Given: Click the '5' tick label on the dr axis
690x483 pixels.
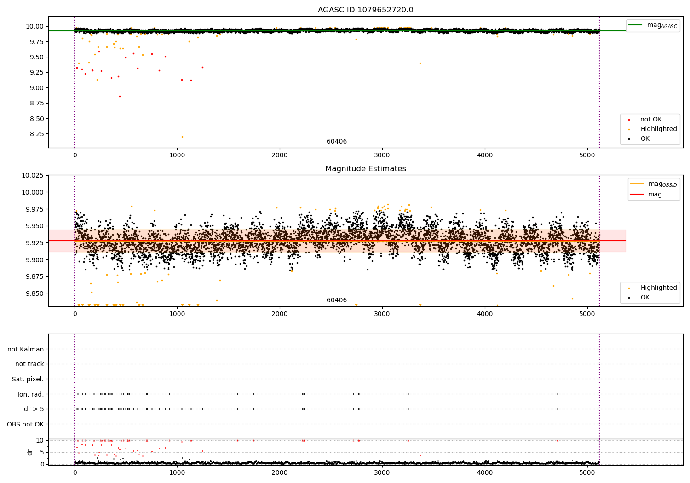Looking at the screenshot, I should [x=42, y=452].
